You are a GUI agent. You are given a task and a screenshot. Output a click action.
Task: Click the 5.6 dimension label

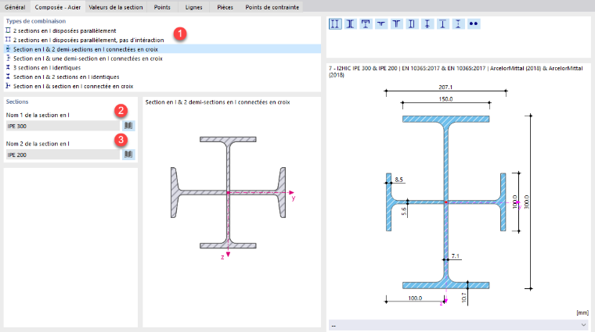(404, 211)
